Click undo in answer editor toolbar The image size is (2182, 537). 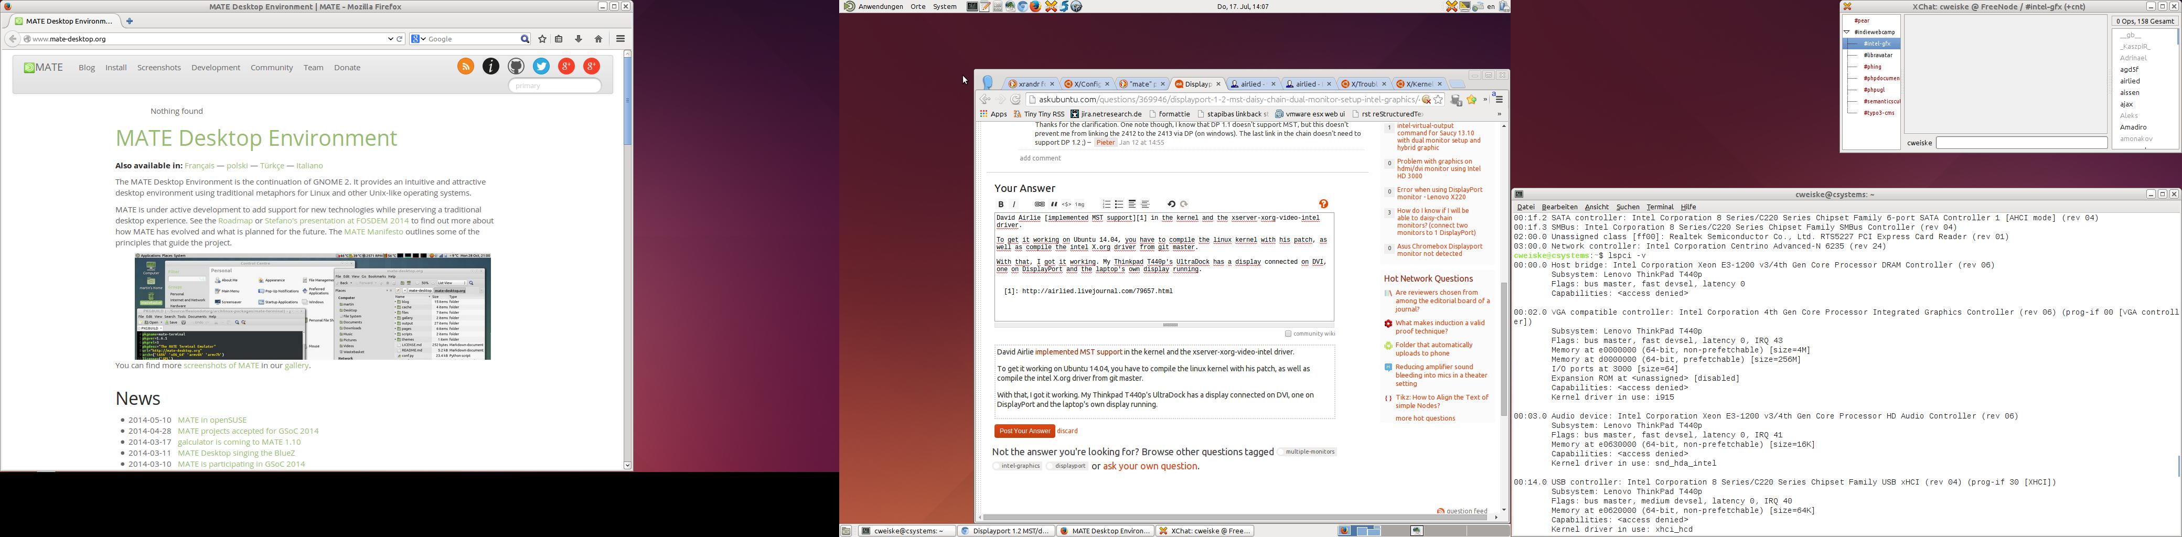[x=1171, y=204]
